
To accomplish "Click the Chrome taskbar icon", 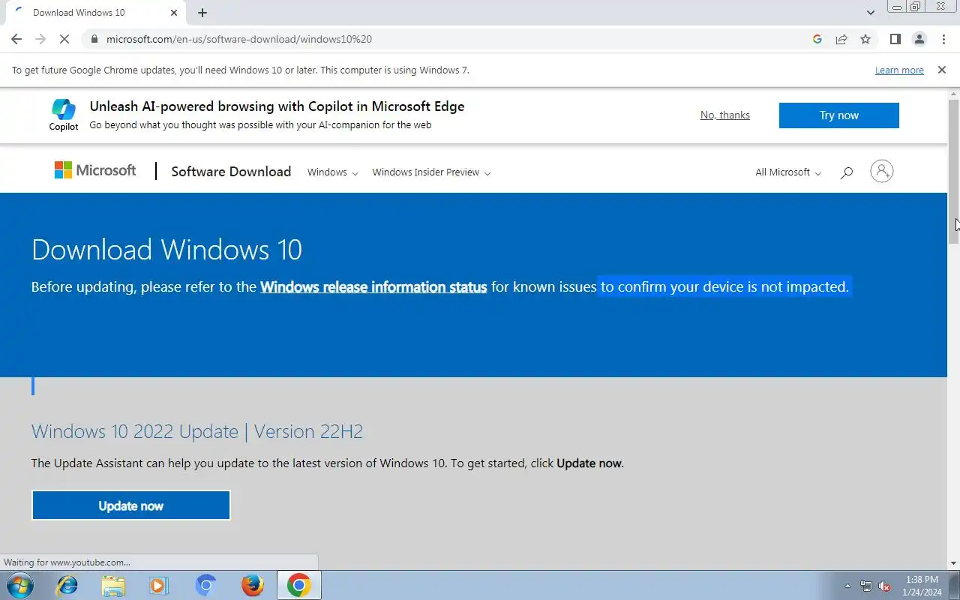I will tap(299, 585).
